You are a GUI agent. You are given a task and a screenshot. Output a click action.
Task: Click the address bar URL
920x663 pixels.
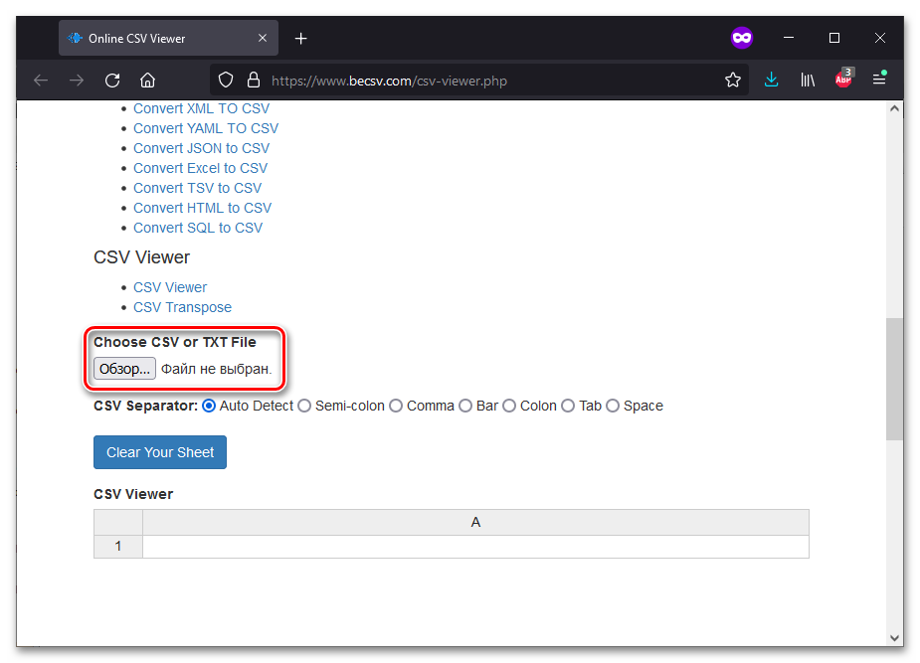pos(389,81)
